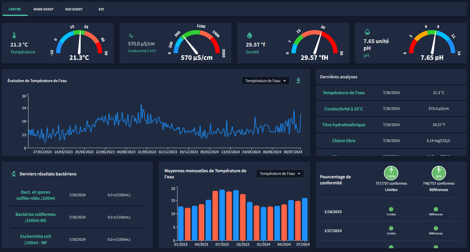Click the green Références dot for 1/18/2023

tap(436, 209)
